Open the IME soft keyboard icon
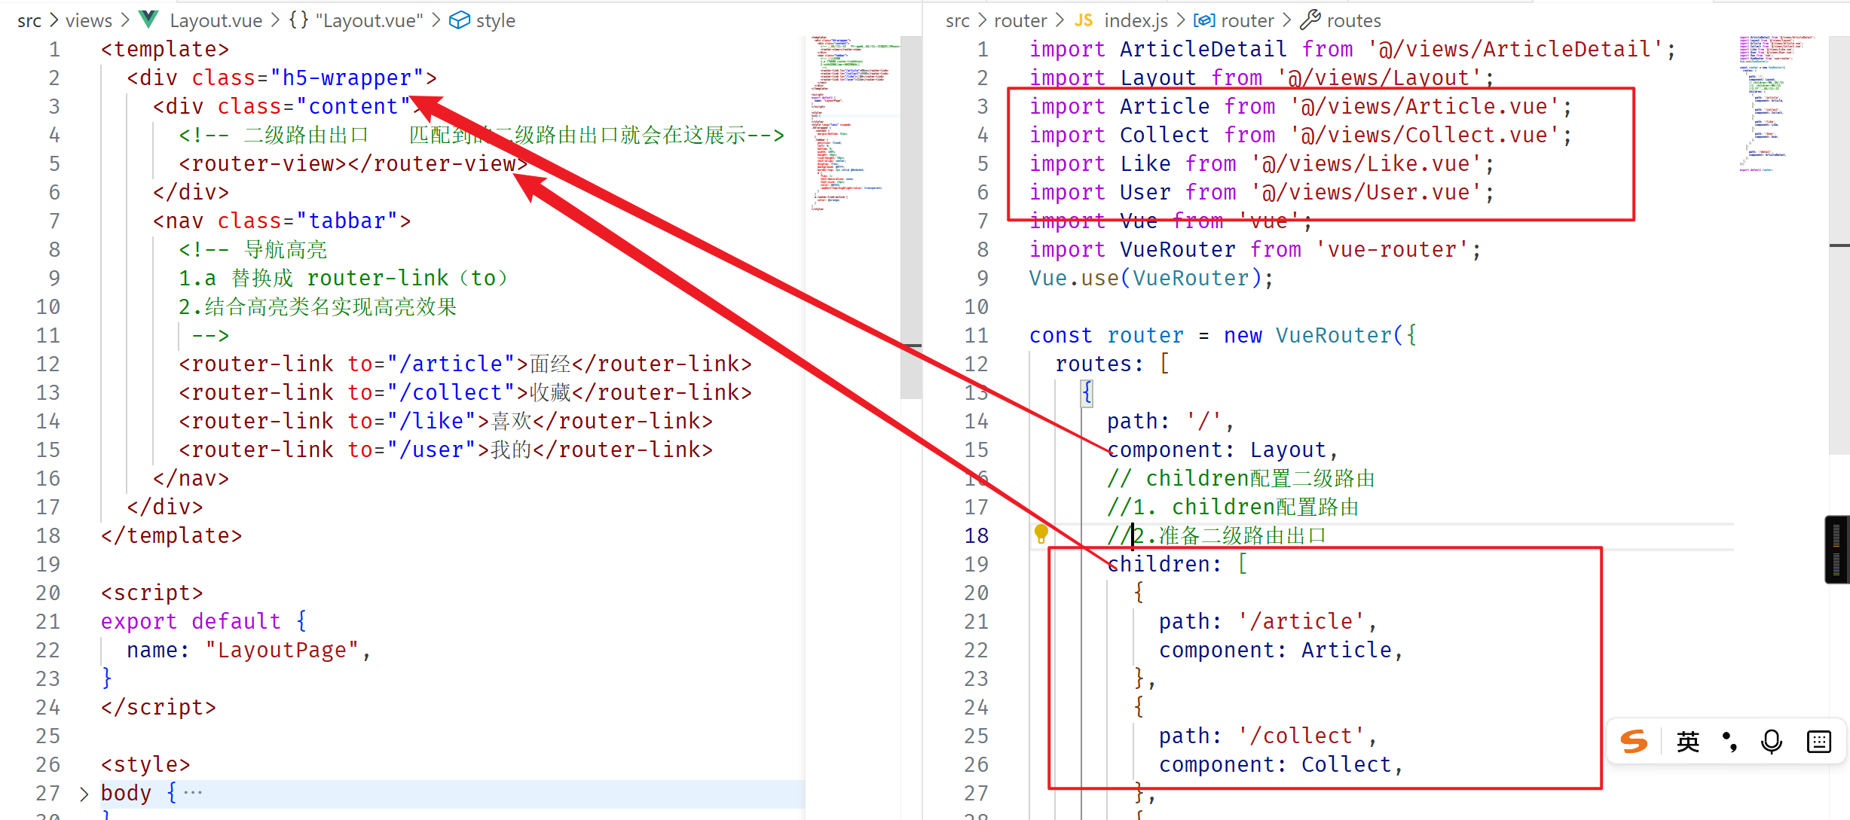Viewport: 1850px width, 820px height. pyautogui.click(x=1818, y=742)
